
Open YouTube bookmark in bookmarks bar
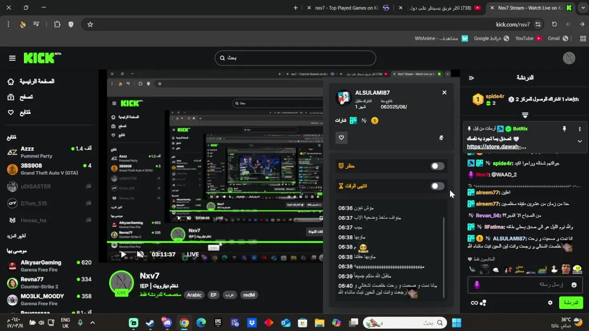click(x=528, y=39)
